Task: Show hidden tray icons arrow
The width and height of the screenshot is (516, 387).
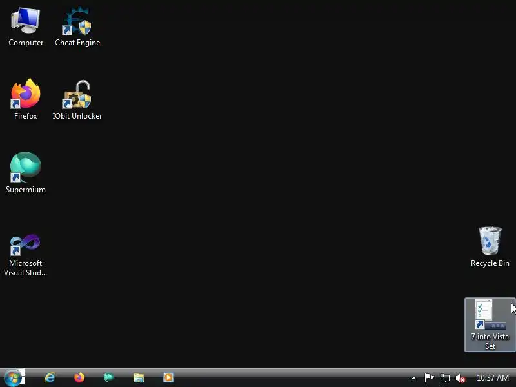Action: [413, 378]
